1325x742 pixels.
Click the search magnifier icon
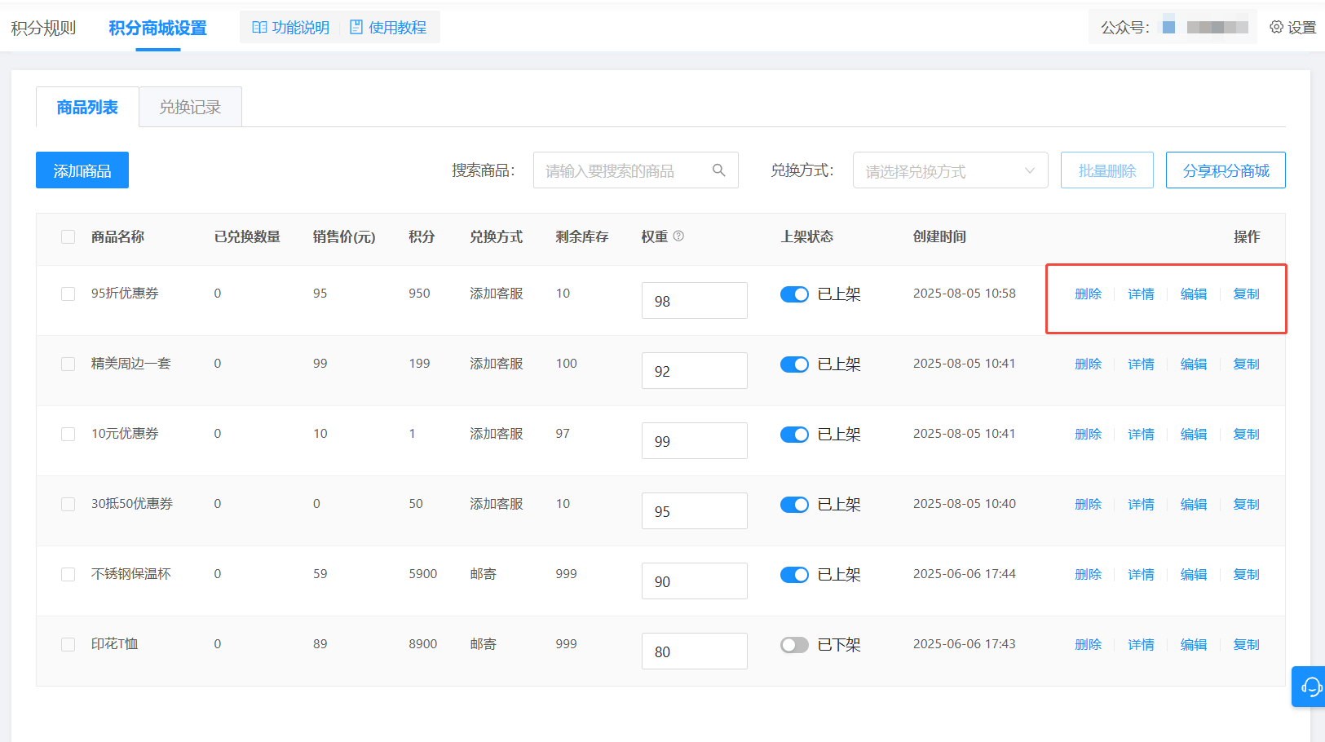[718, 170]
